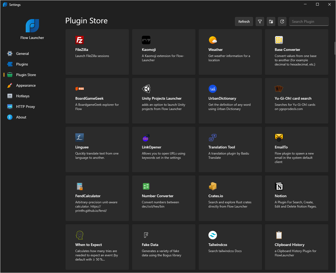Click the check plugin updates clock icon

pos(282,21)
